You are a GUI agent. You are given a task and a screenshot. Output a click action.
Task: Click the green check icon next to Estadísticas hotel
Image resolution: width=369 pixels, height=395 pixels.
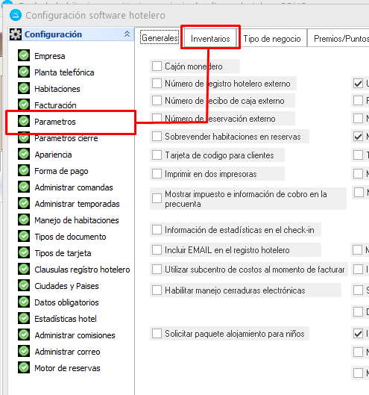(24, 318)
